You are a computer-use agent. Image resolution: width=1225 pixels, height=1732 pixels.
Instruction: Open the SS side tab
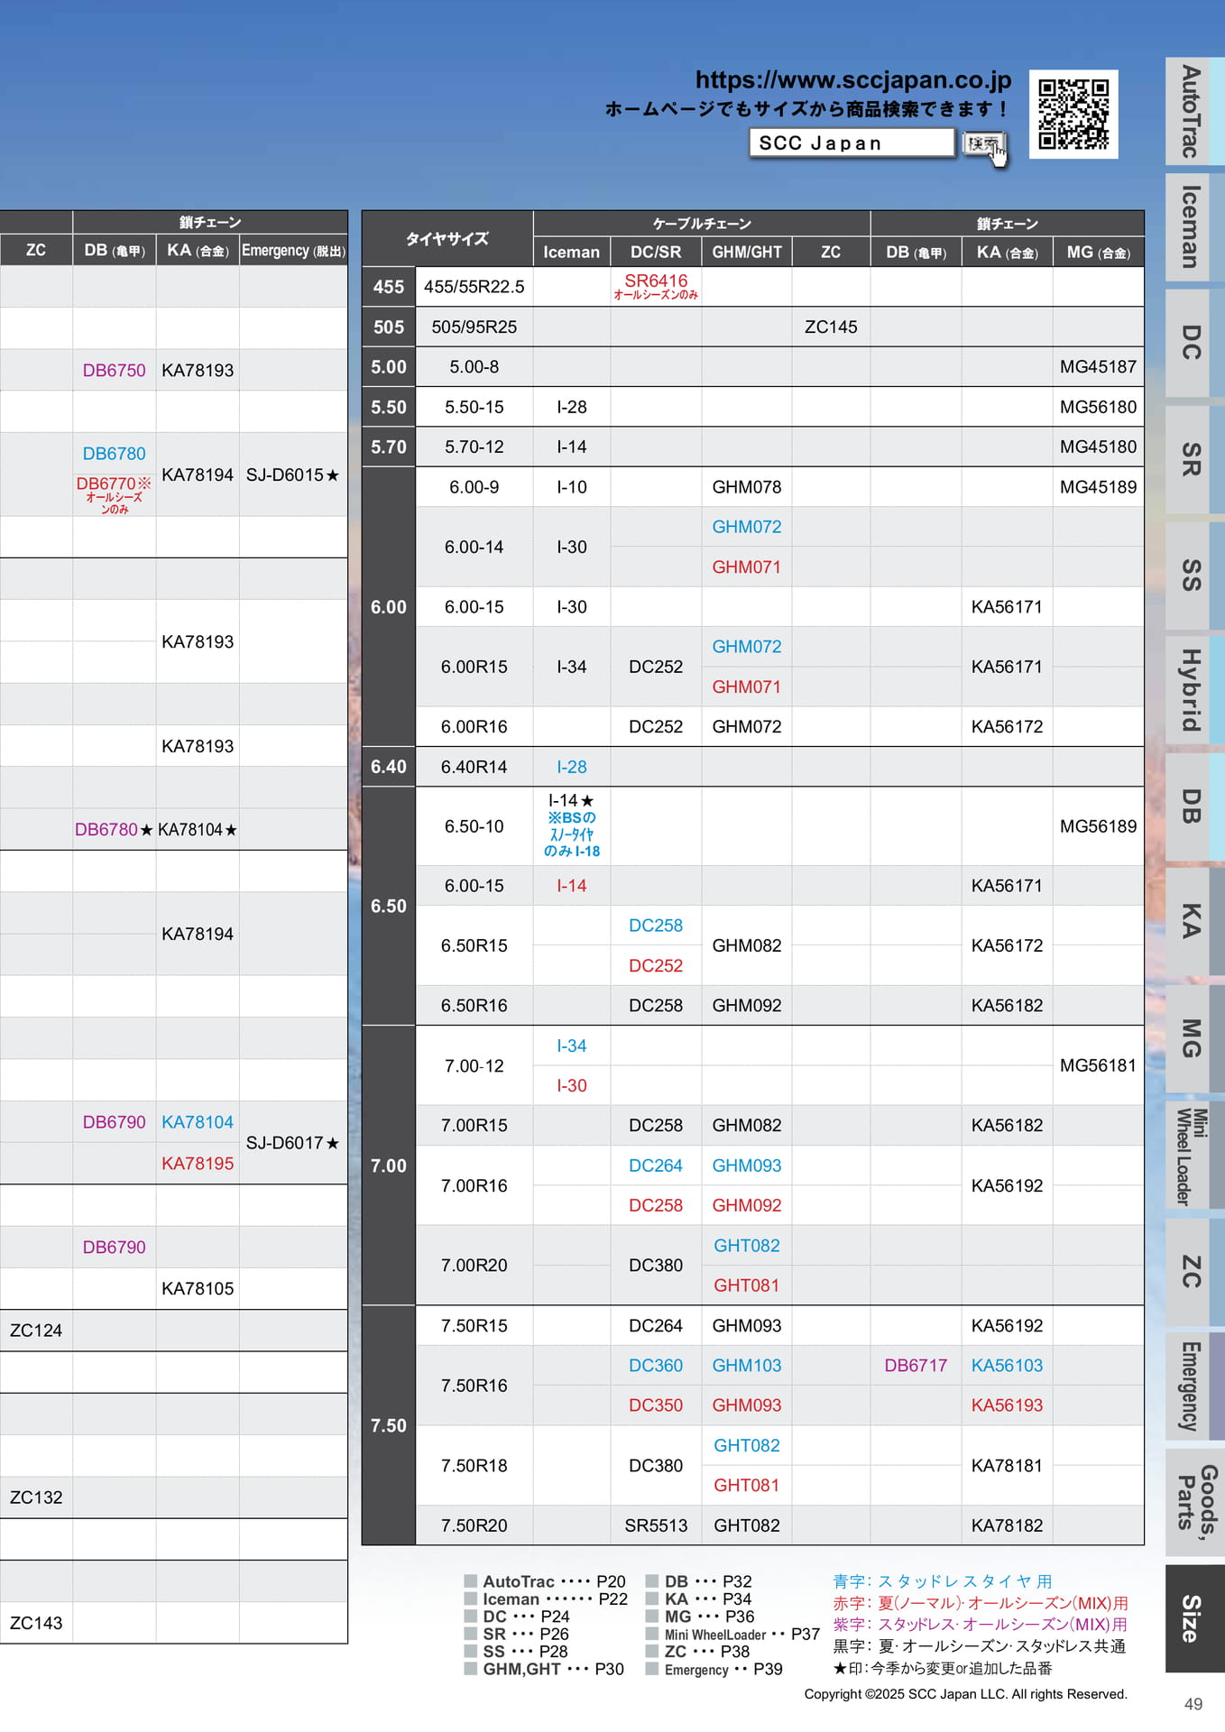point(1193,576)
